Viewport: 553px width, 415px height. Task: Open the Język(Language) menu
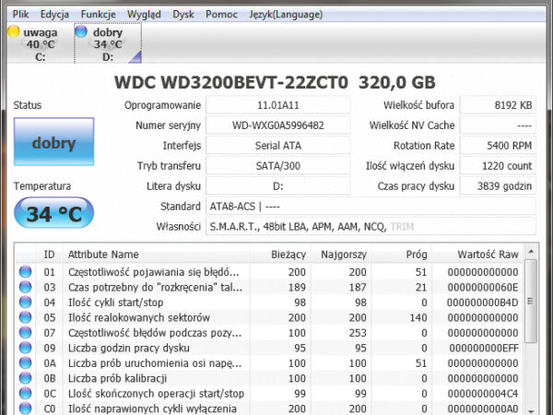coord(288,15)
